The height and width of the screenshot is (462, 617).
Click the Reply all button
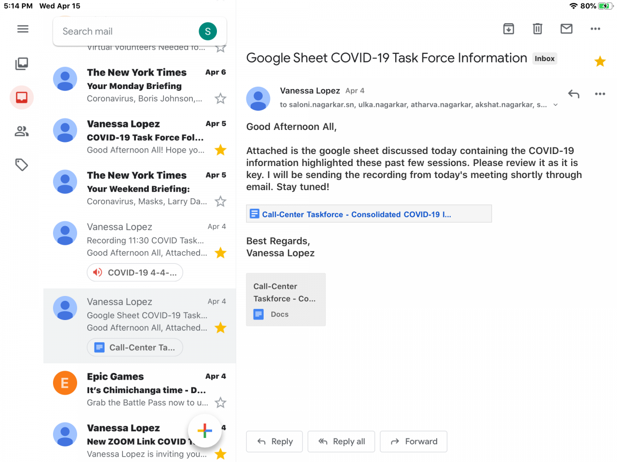(342, 441)
